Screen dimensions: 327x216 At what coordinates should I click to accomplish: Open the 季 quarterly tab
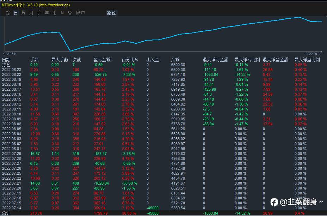point(39,13)
